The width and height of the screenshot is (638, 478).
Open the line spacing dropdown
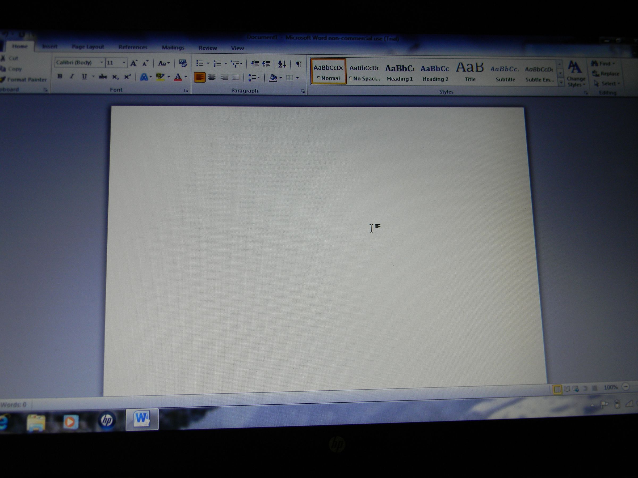253,77
